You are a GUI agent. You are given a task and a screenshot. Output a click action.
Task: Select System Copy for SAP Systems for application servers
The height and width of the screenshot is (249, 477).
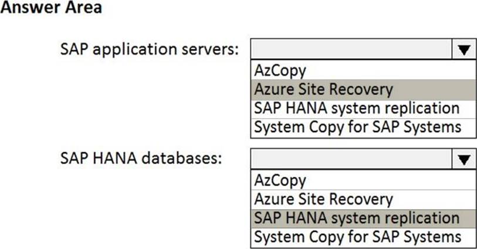(x=357, y=126)
